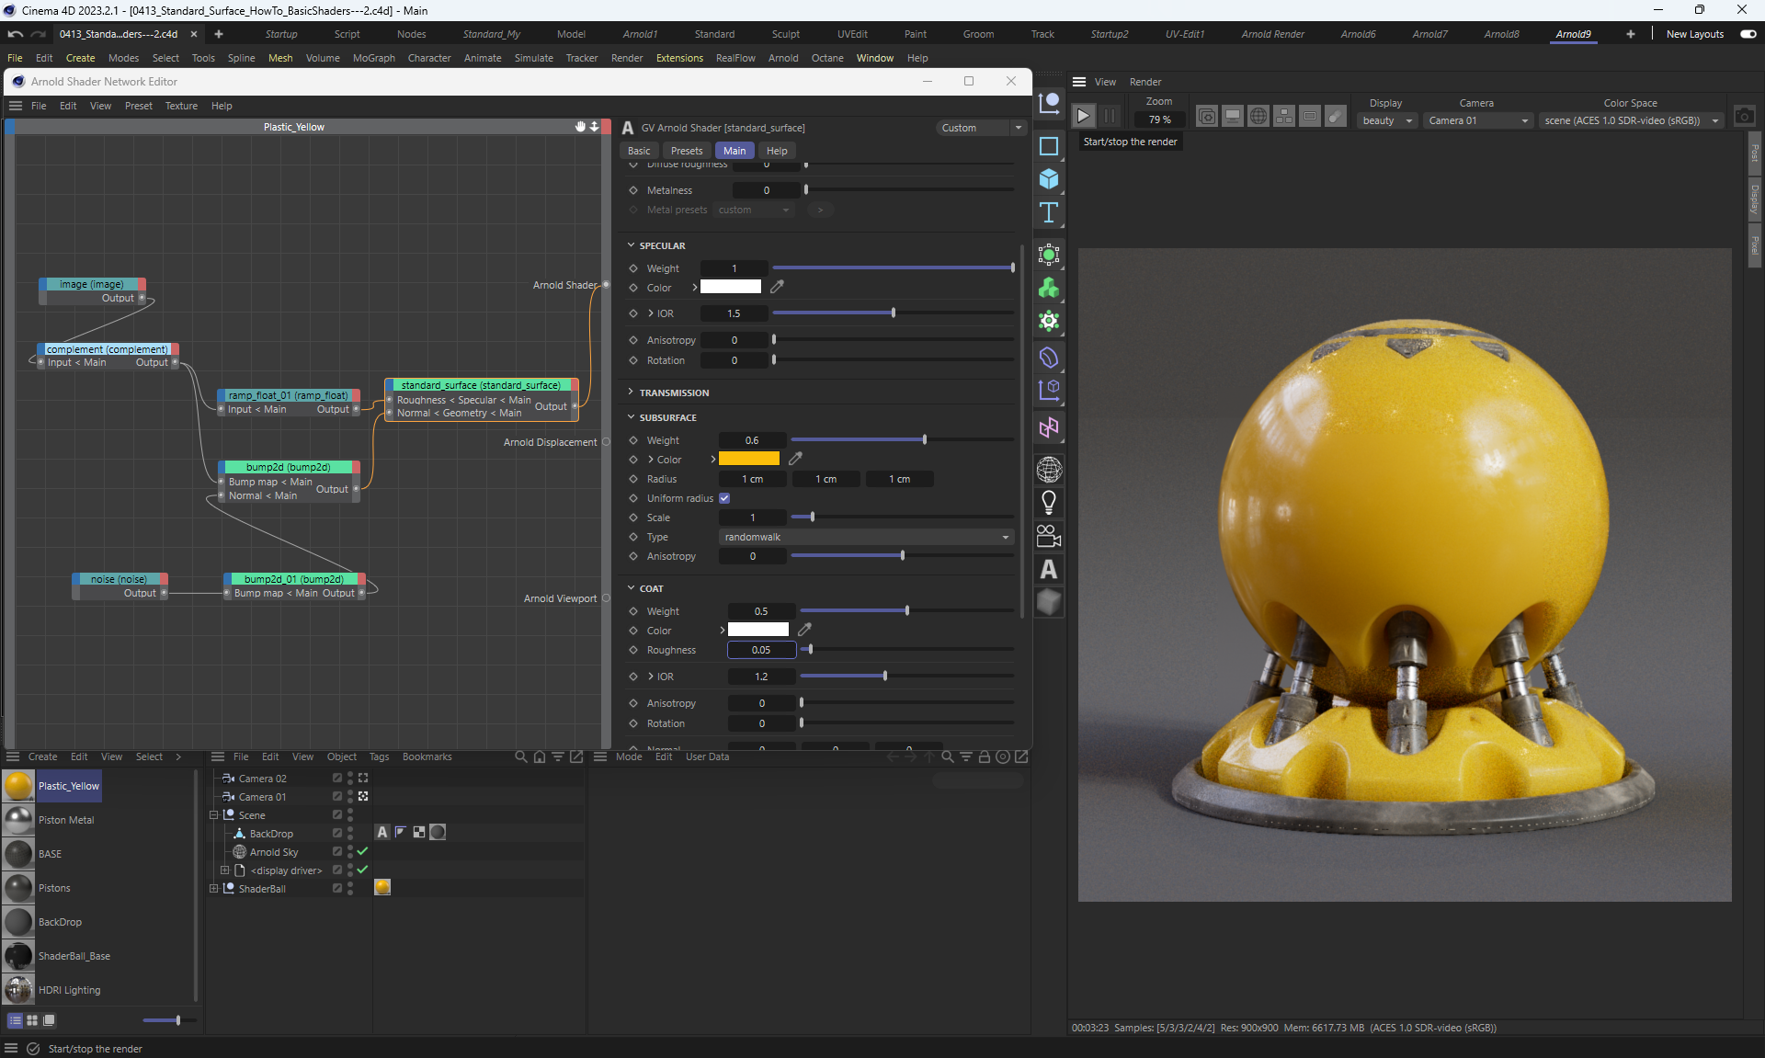
Task: Click the snapshot camera icon in render view
Action: (x=1744, y=116)
